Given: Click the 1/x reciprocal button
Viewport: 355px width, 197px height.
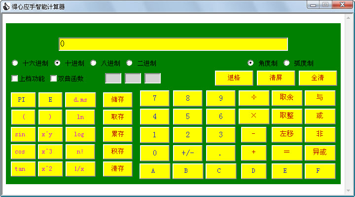Looking at the screenshot, I should (80, 169).
